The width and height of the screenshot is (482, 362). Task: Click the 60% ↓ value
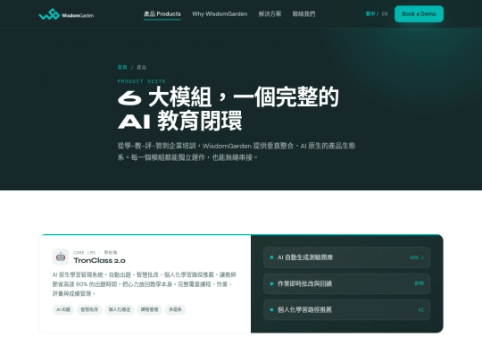[x=417, y=257]
